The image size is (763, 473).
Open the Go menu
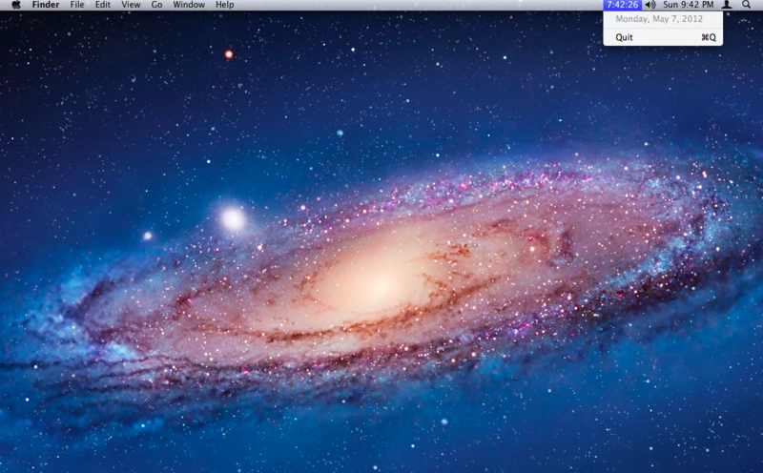[x=156, y=5]
